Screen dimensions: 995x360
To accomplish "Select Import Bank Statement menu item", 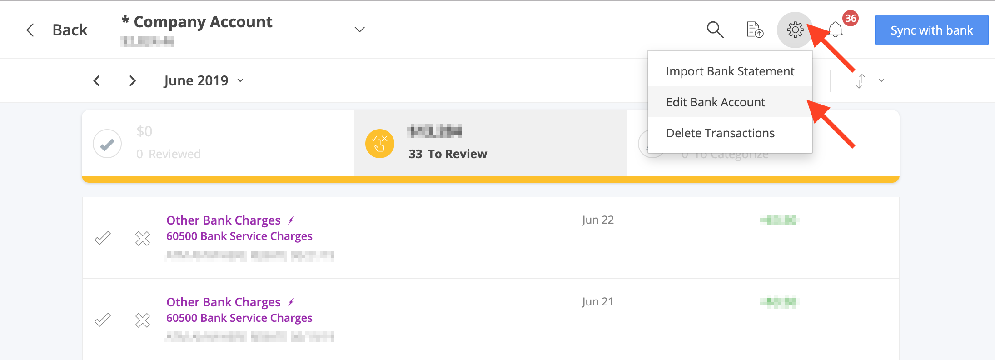I will coord(730,71).
